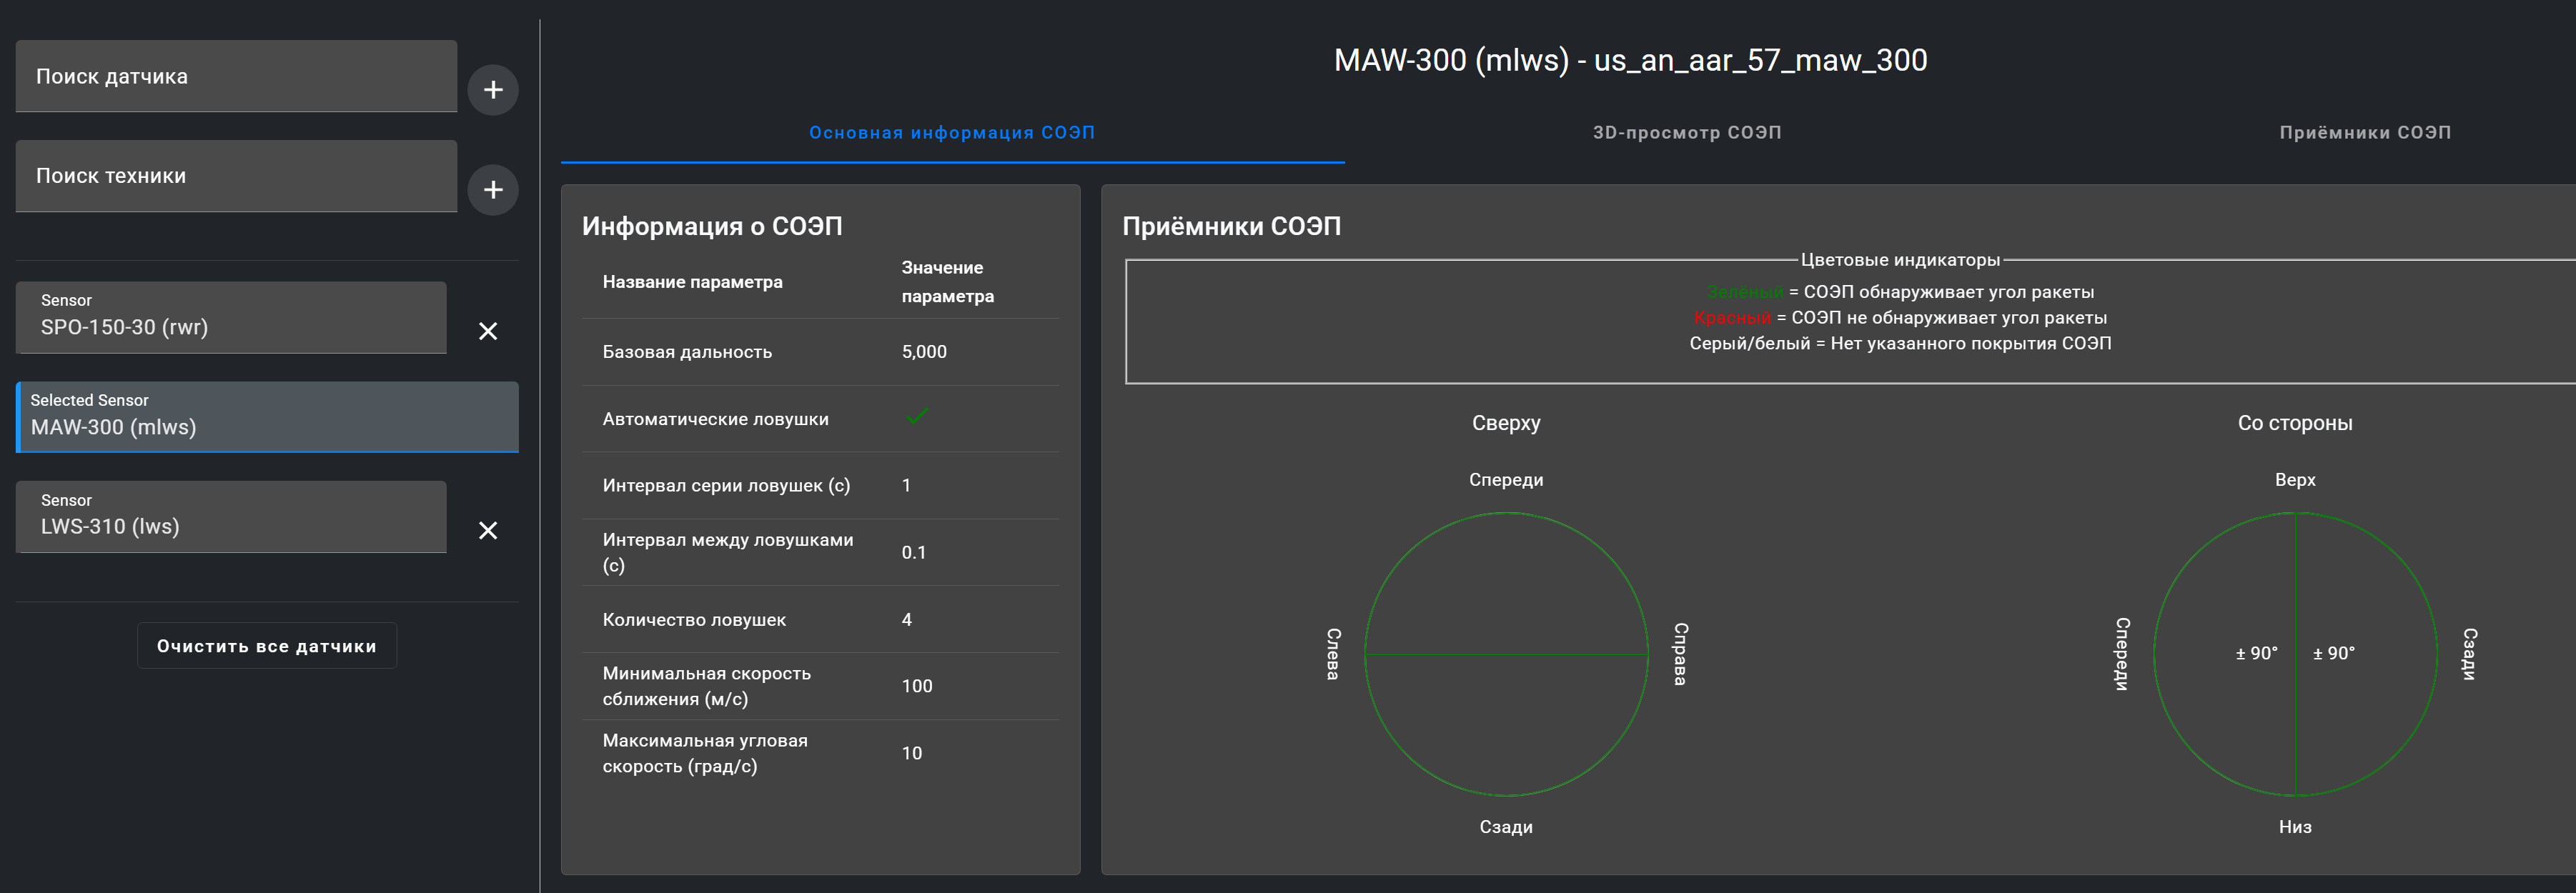The height and width of the screenshot is (893, 2576).
Task: Remove the LWS-310 (lws) sensor with X
Action: pos(488,531)
